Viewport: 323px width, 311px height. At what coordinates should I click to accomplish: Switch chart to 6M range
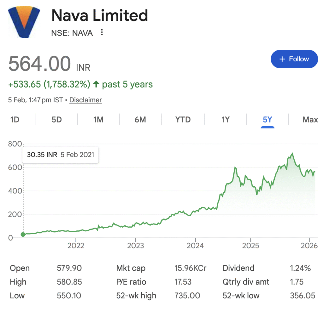click(140, 120)
